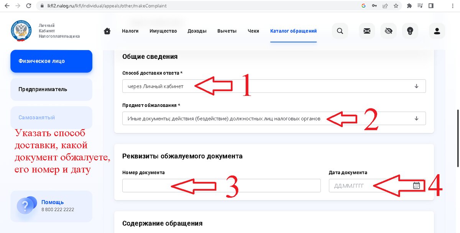Click the down arrow on the delivery method field
The height and width of the screenshot is (233, 460).
tap(416, 86)
